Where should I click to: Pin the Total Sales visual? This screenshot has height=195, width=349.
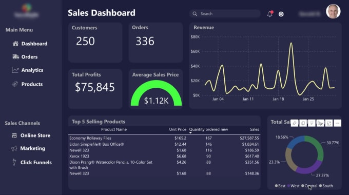click(x=295, y=123)
